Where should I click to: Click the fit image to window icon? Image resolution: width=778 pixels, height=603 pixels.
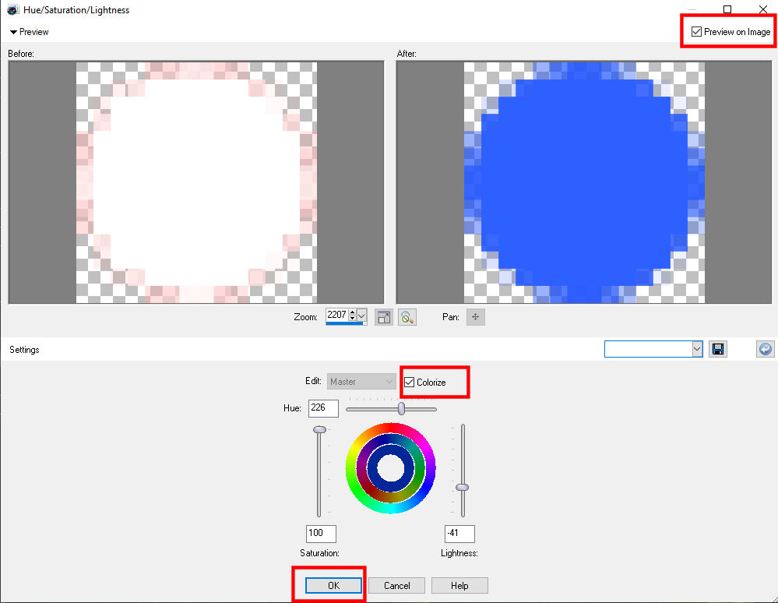point(384,317)
